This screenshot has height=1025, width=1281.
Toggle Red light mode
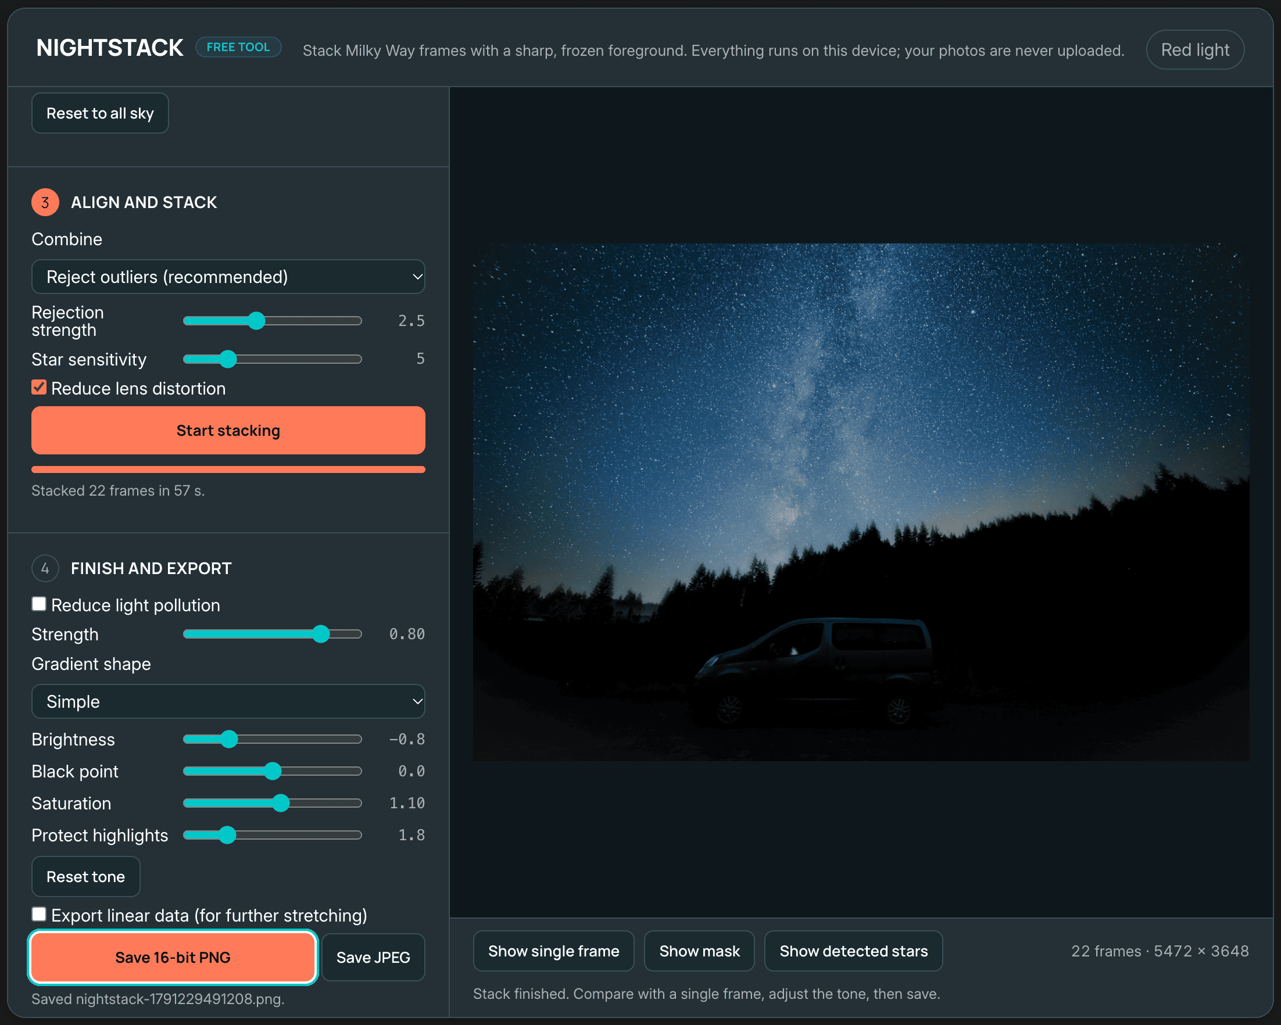[1195, 50]
